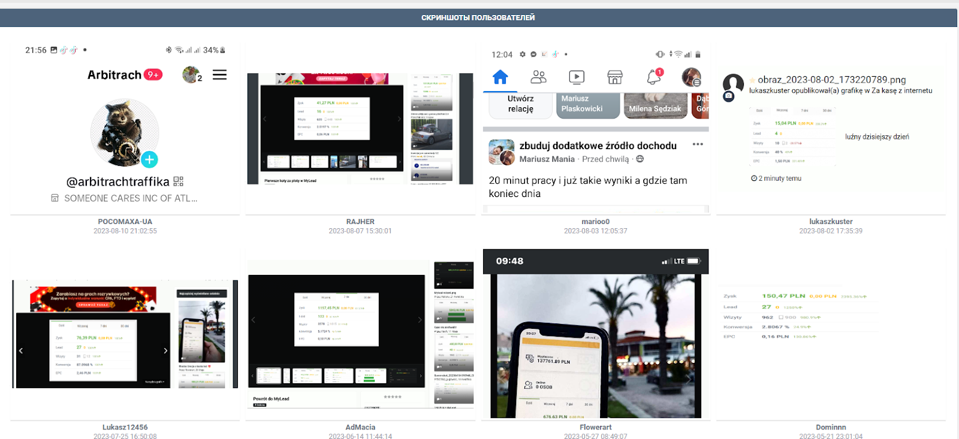Image resolution: width=959 pixels, height=439 pixels.
Task: Open the Facebook marketplace icon
Action: pos(615,77)
